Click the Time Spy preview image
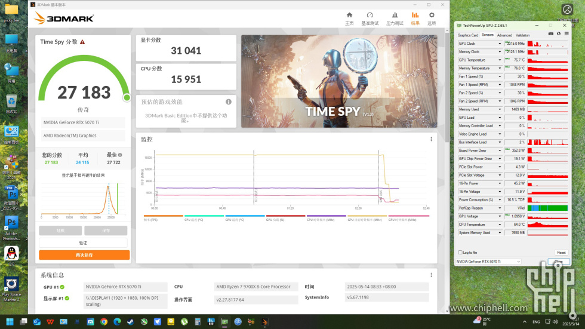Screen dimensions: 585x329 click(x=339, y=81)
